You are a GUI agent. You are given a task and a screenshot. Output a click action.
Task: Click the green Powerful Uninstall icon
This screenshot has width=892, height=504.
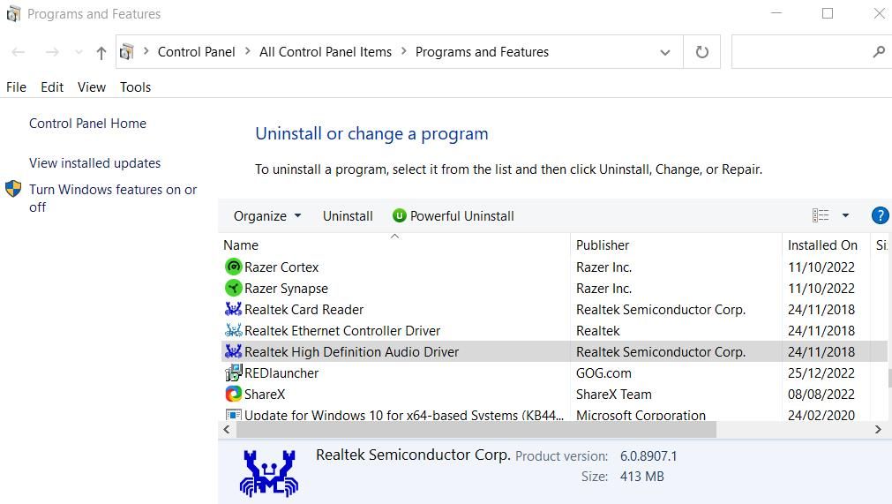click(x=400, y=215)
